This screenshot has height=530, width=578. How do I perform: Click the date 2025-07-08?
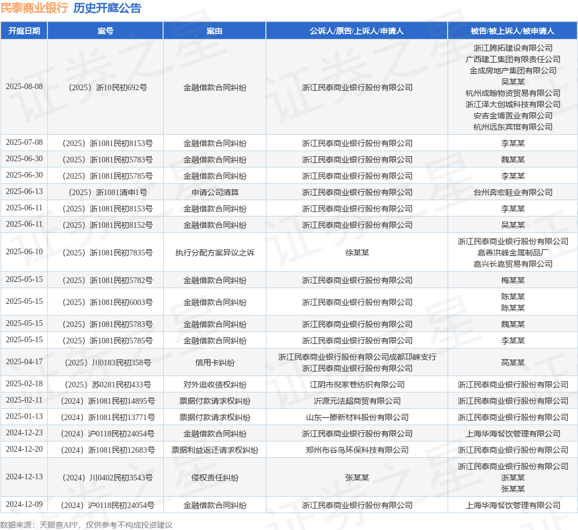click(x=24, y=143)
